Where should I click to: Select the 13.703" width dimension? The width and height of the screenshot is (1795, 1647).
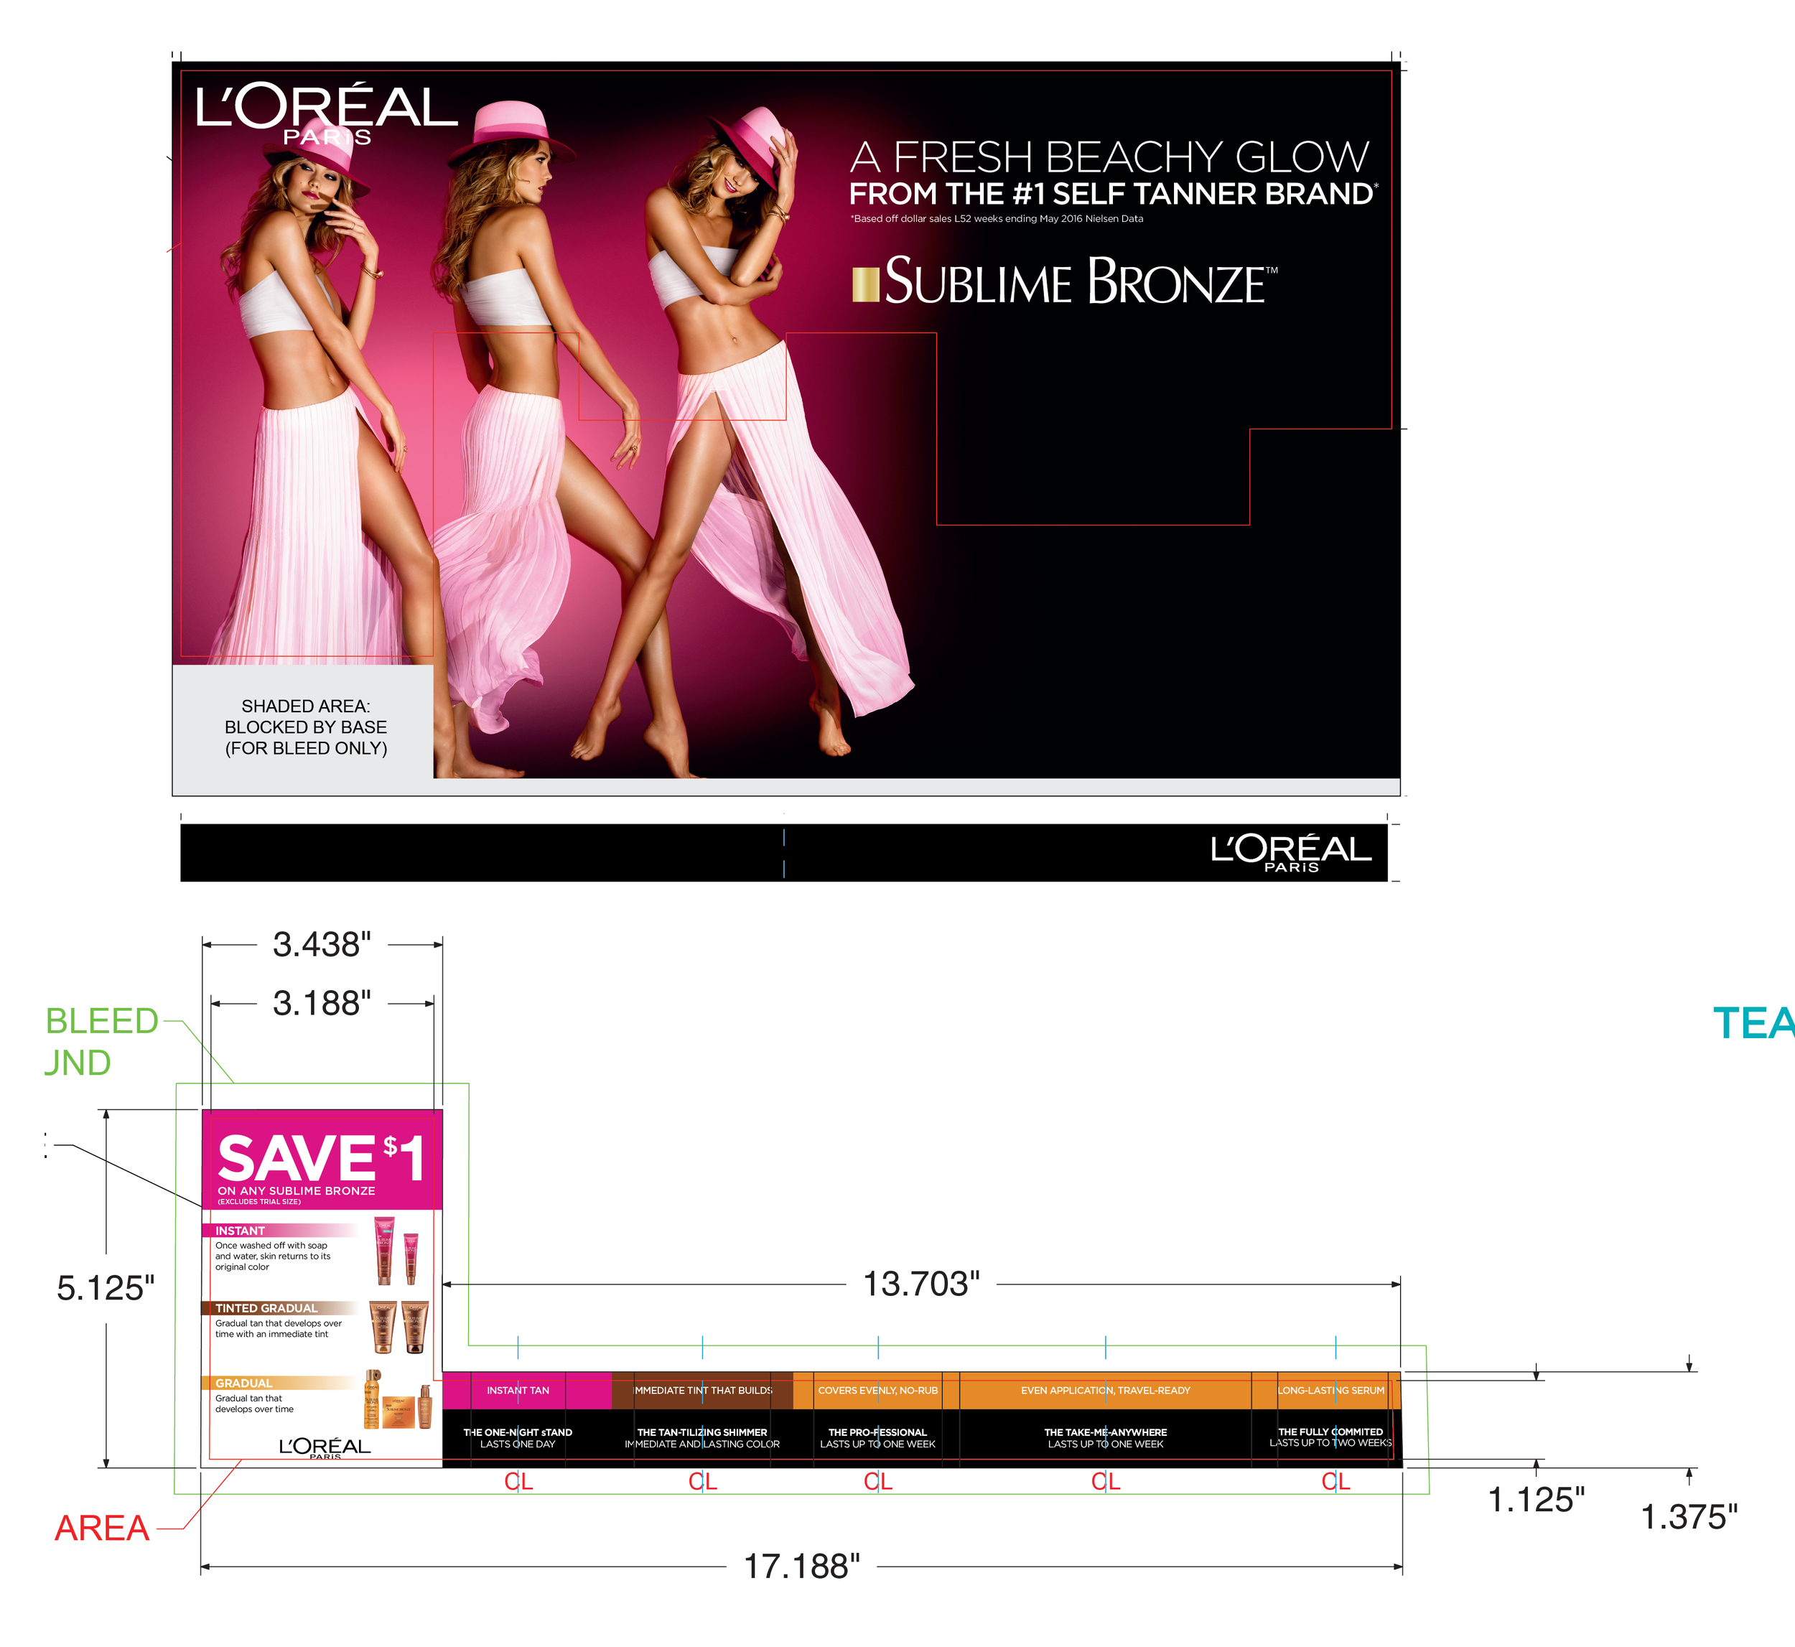920,1284
